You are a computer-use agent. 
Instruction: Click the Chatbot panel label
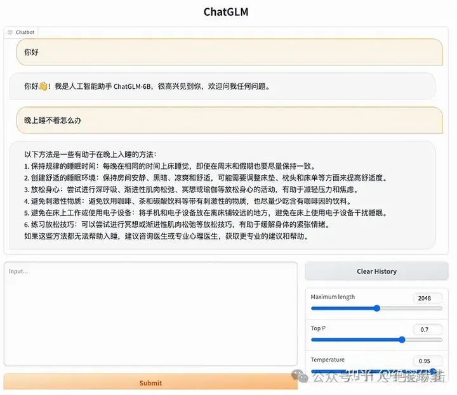[x=21, y=32]
